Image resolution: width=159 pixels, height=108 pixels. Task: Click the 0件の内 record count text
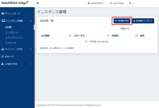[x=57, y=48]
